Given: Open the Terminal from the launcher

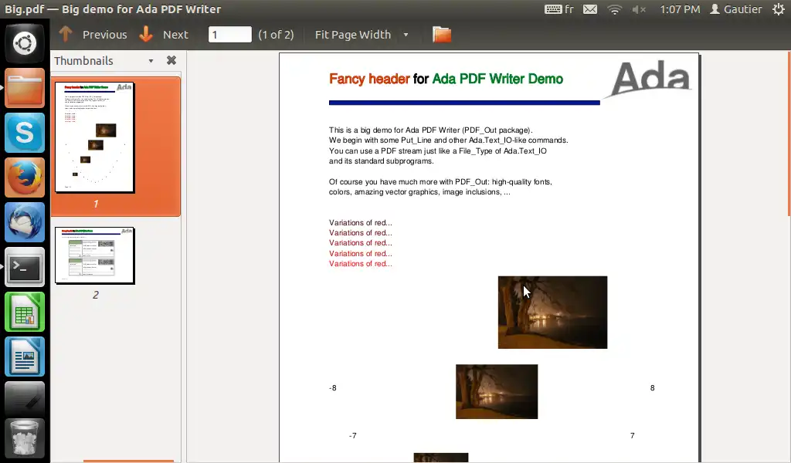Looking at the screenshot, I should pos(25,267).
